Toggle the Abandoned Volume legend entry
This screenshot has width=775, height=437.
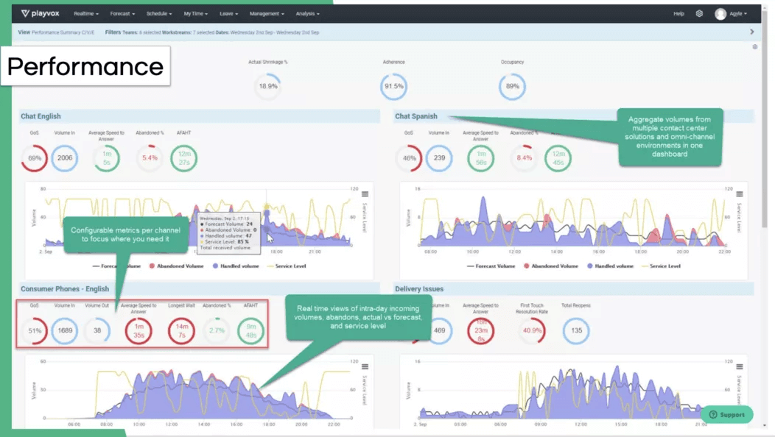tap(179, 266)
